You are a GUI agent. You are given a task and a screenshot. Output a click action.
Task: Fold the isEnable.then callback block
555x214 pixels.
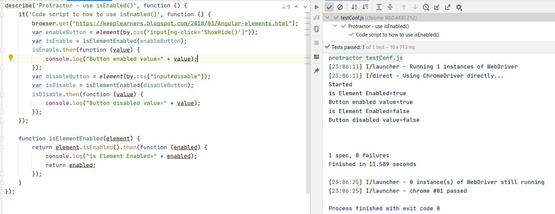[x=2, y=50]
